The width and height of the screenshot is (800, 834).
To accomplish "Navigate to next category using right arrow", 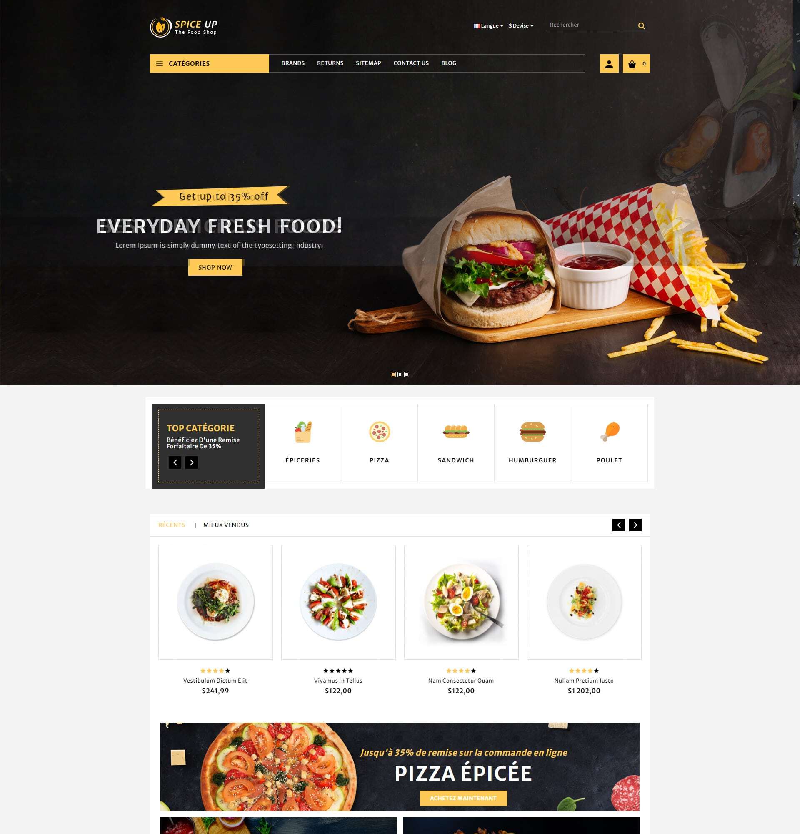I will (191, 462).
